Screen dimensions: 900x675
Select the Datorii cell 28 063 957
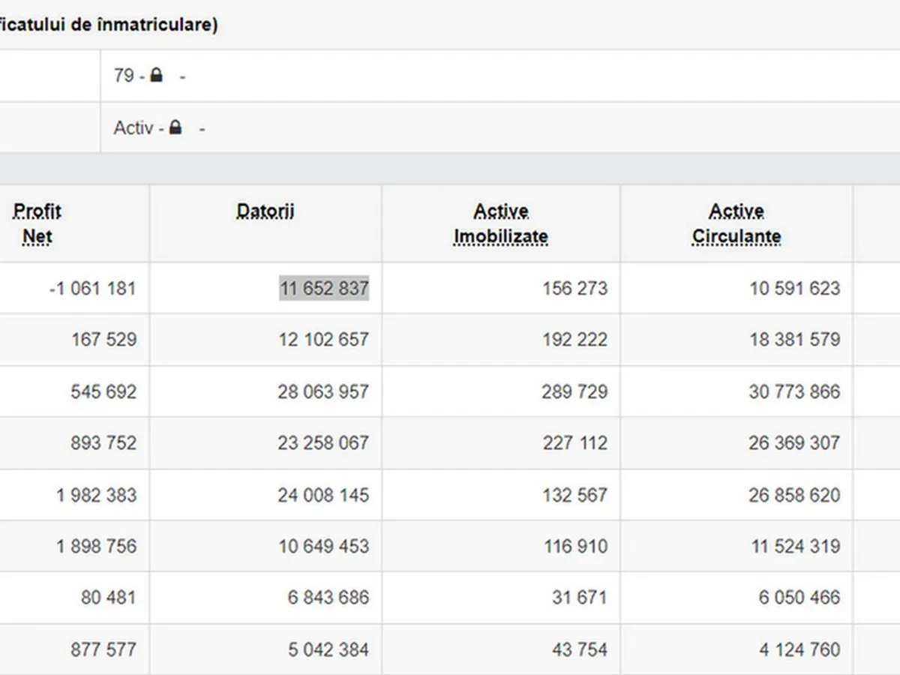[323, 391]
